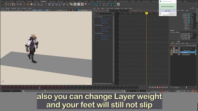
Task: Click the playback range slider handle
Action: 23,91
